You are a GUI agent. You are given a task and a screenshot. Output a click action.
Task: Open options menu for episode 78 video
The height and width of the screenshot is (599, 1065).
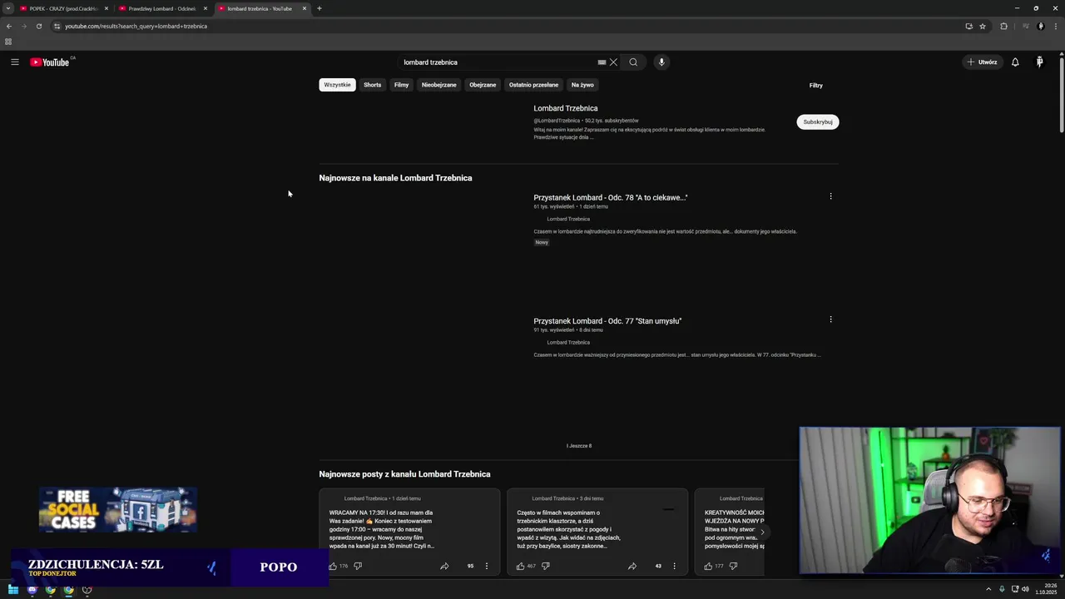[x=830, y=196]
